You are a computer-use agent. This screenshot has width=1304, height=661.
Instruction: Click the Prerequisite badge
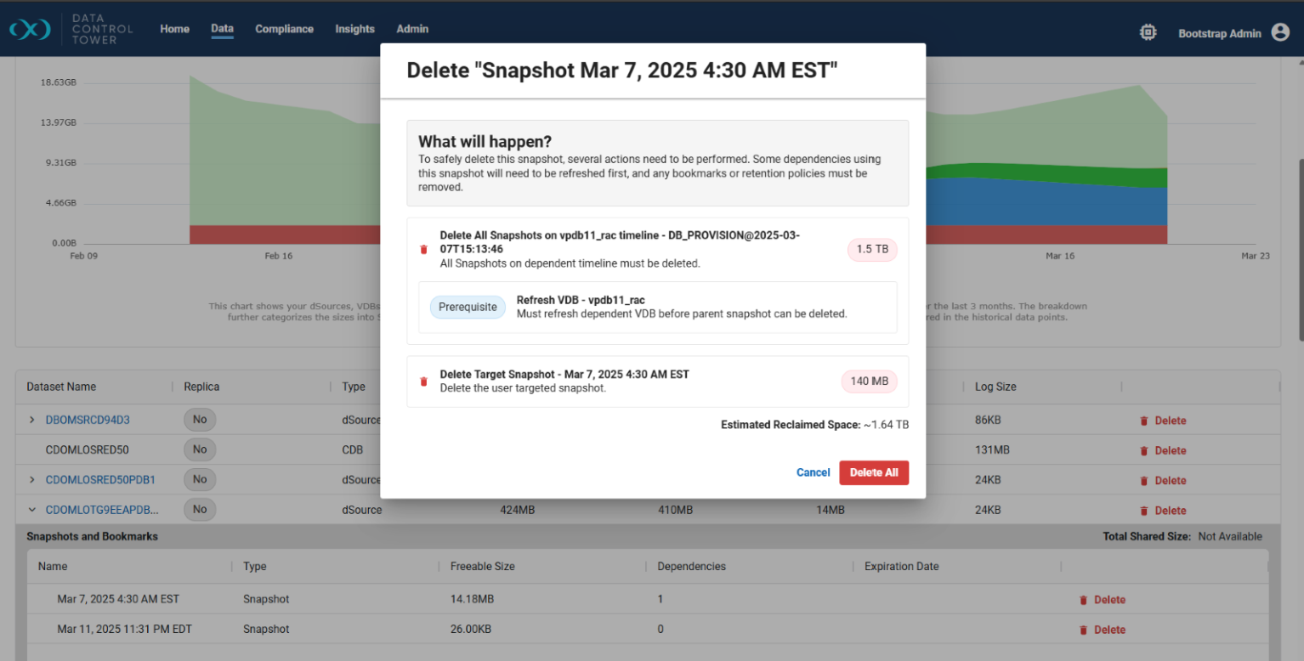coord(468,307)
